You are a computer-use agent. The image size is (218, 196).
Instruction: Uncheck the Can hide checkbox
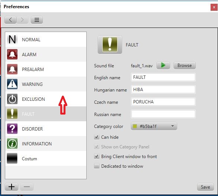click(x=97, y=137)
